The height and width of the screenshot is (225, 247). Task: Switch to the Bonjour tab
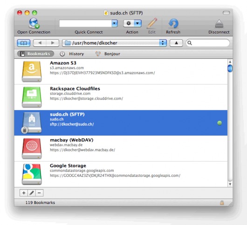pos(108,54)
